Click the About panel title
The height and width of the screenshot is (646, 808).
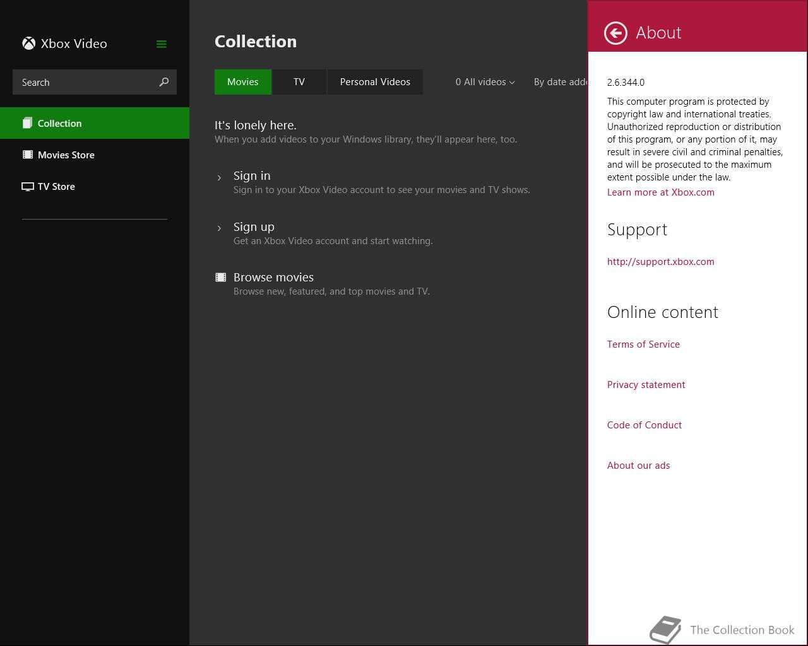pyautogui.click(x=658, y=33)
